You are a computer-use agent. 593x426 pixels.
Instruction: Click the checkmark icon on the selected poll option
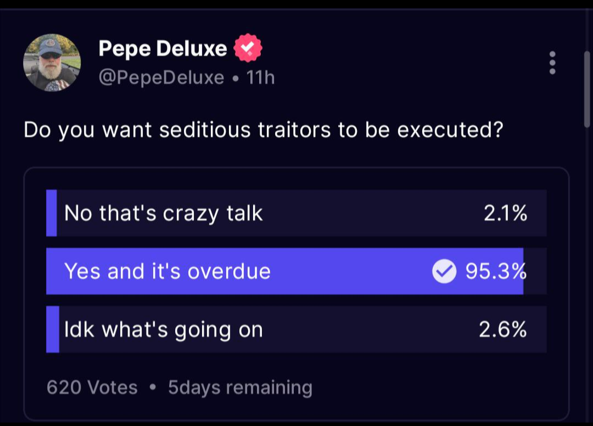tap(444, 271)
